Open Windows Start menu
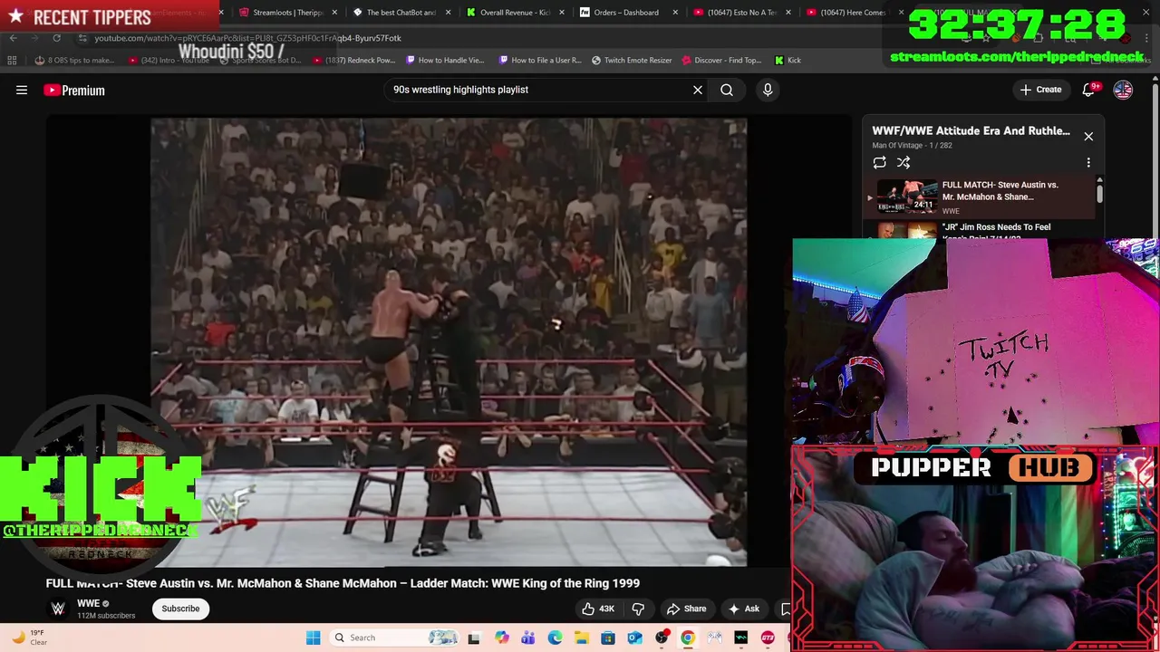Image resolution: width=1160 pixels, height=652 pixels. 313,638
